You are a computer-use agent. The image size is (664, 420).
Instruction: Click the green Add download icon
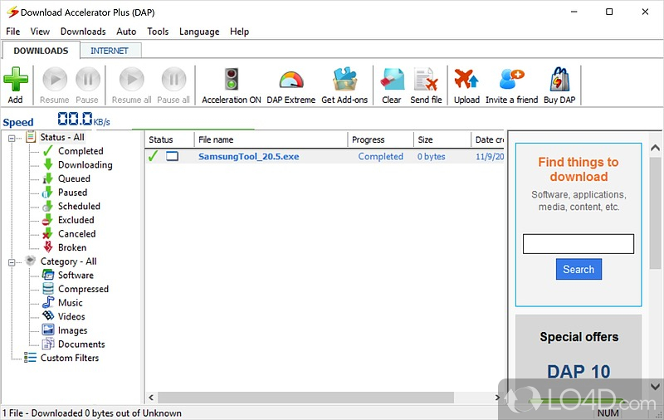[15, 81]
